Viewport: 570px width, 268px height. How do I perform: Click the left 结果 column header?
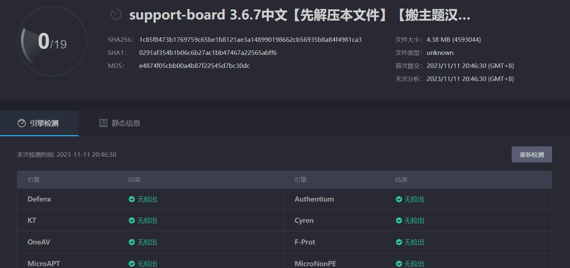134,180
